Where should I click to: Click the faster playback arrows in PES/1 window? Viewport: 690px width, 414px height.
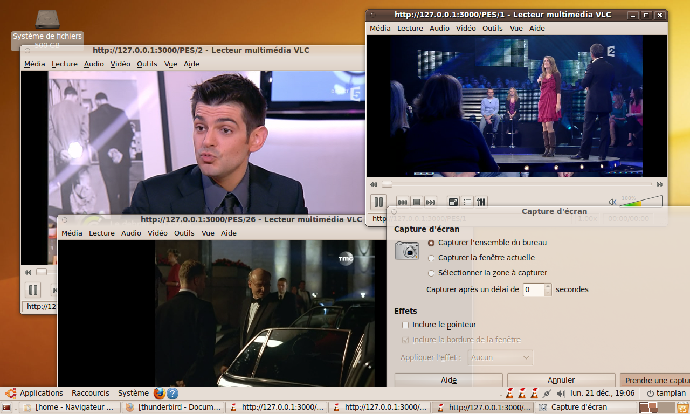click(x=659, y=184)
